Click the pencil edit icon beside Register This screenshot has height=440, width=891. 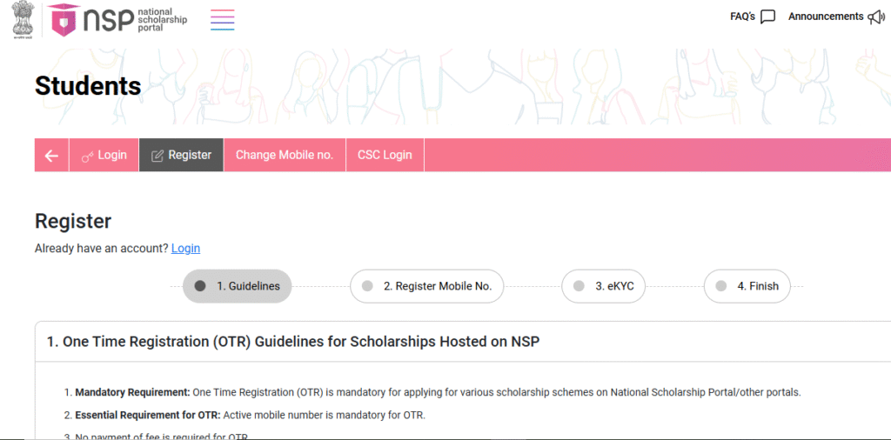point(157,156)
